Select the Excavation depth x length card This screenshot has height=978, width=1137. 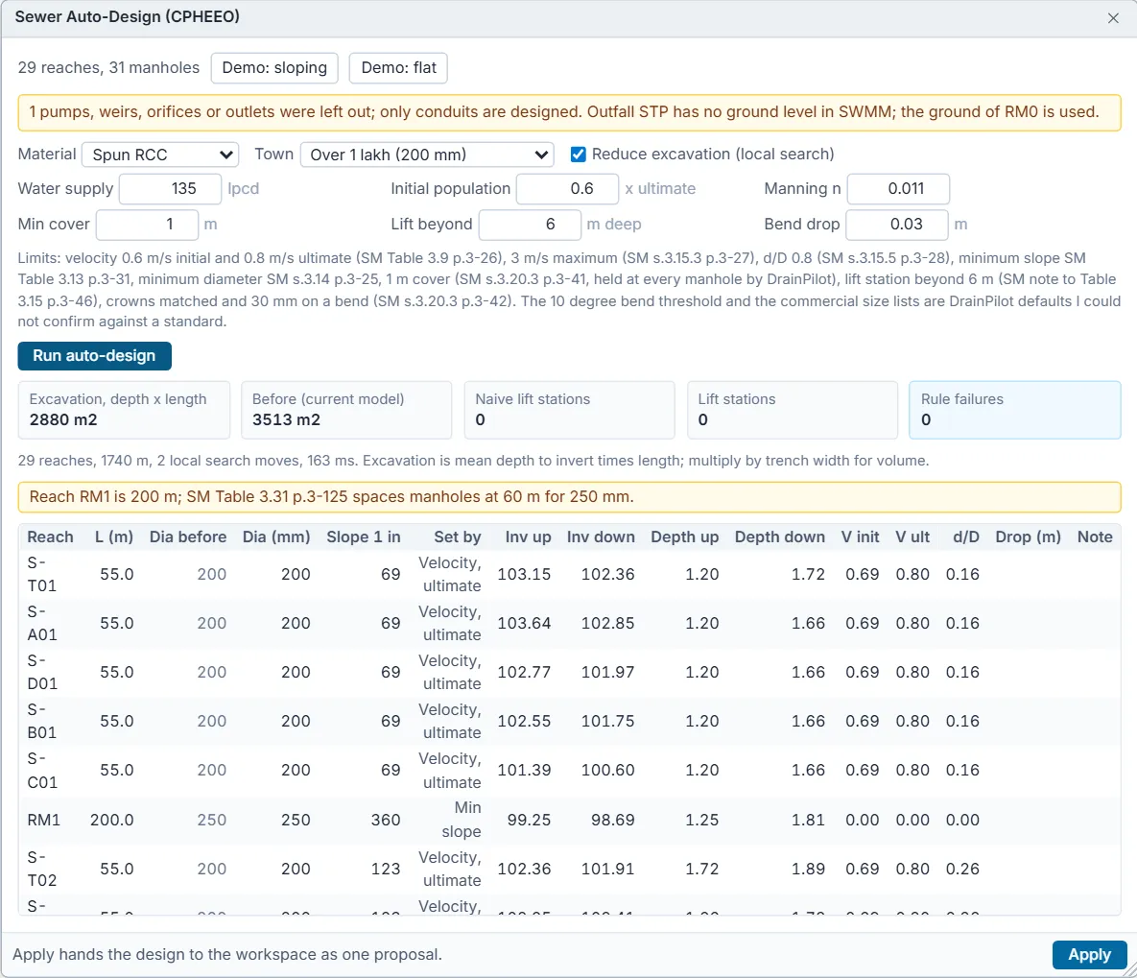pos(124,410)
